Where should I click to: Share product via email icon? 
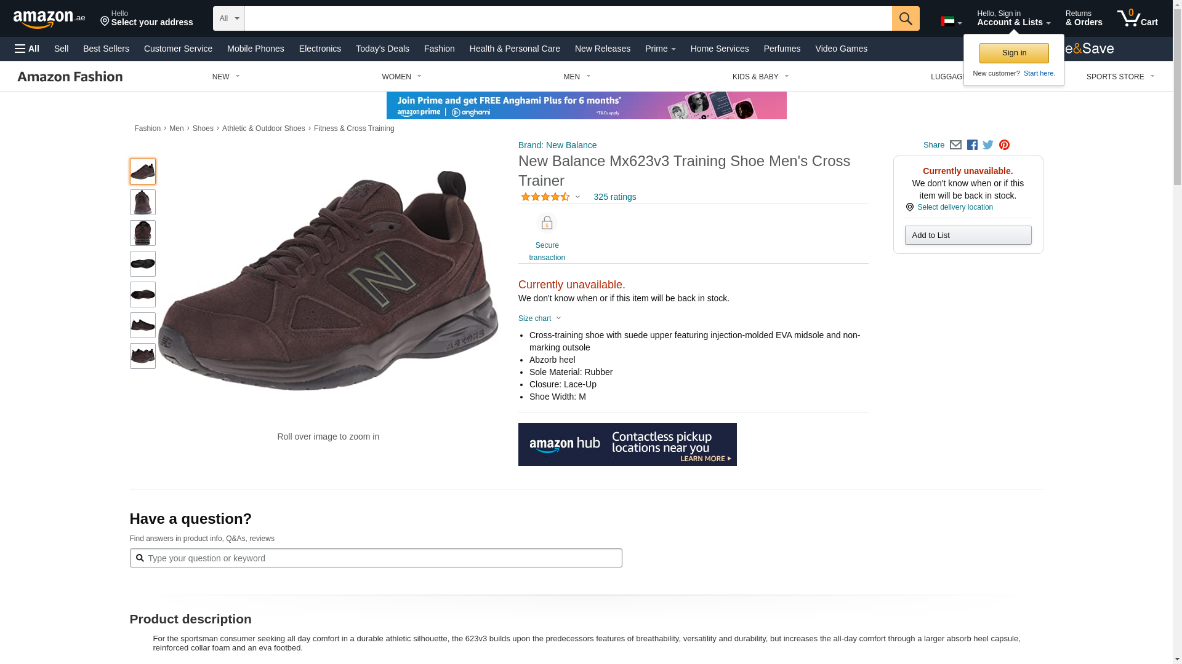(955, 145)
